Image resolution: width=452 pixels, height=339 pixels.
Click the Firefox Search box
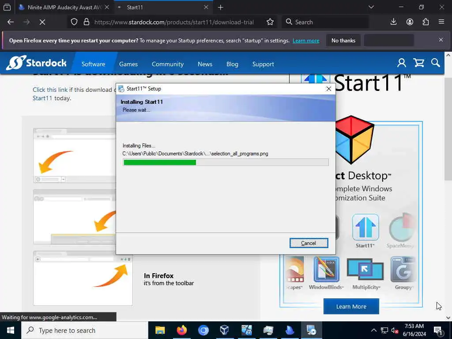325,22
